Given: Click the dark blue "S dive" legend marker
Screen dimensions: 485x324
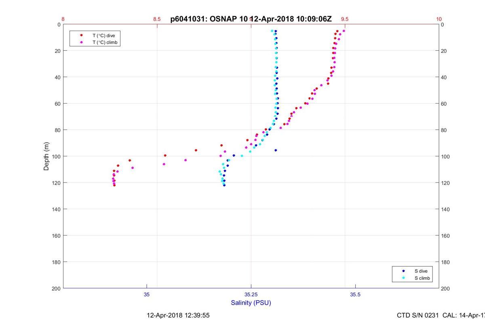Looking at the screenshot, I should (x=403, y=271).
